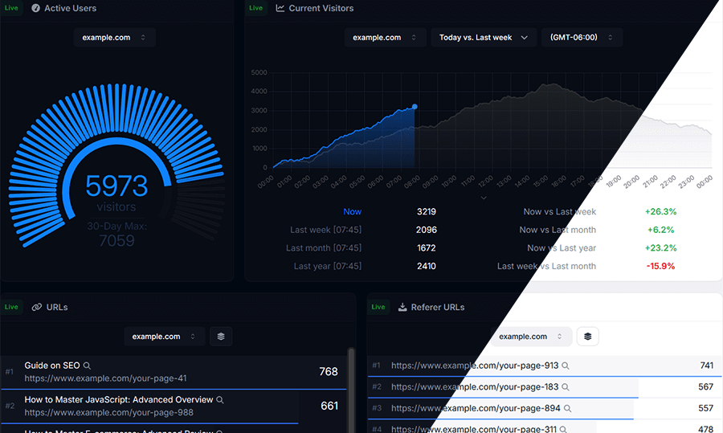Open the Current Visitors example.com site selector
Image resolution: width=723 pixels, height=433 pixels.
[385, 37]
